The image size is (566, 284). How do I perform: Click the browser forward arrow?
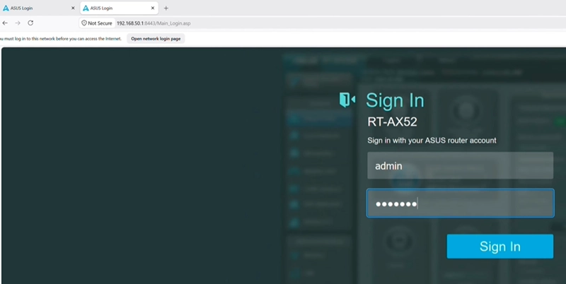[18, 23]
